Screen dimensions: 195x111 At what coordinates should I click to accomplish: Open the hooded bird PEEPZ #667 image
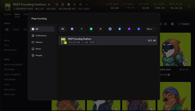[x=175, y=49]
